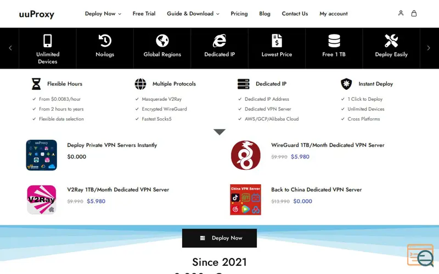The height and width of the screenshot is (274, 439).
Task: Open the floating search widget icon
Action: tap(420, 255)
